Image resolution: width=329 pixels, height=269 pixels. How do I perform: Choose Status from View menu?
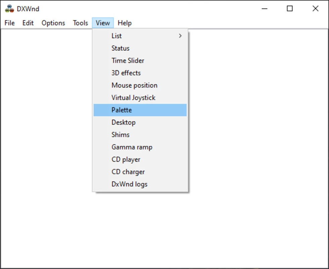tap(140, 48)
